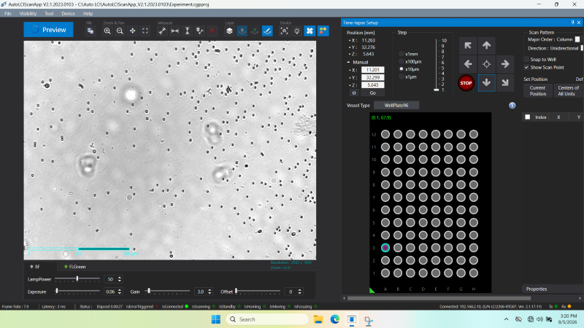Open the Major Order Column dropdown
Viewport: 584px width, 328px height.
coord(577,39)
